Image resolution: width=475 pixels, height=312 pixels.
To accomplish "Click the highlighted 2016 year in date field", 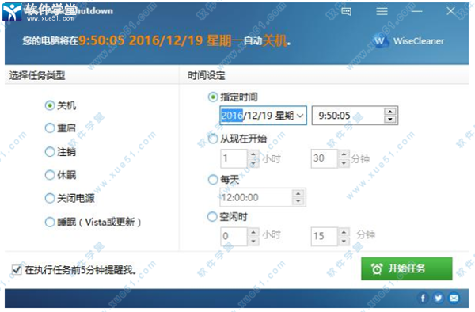I will [x=232, y=116].
